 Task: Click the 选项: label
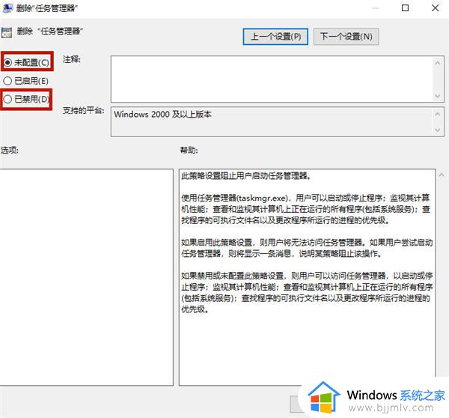click(10, 150)
